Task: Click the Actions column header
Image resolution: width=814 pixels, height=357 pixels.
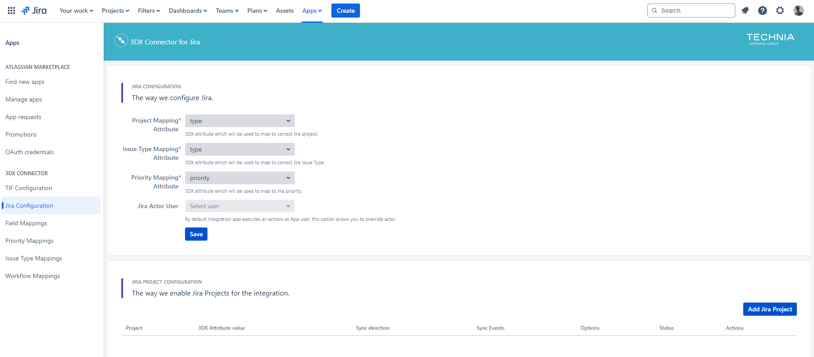Action: [734, 328]
